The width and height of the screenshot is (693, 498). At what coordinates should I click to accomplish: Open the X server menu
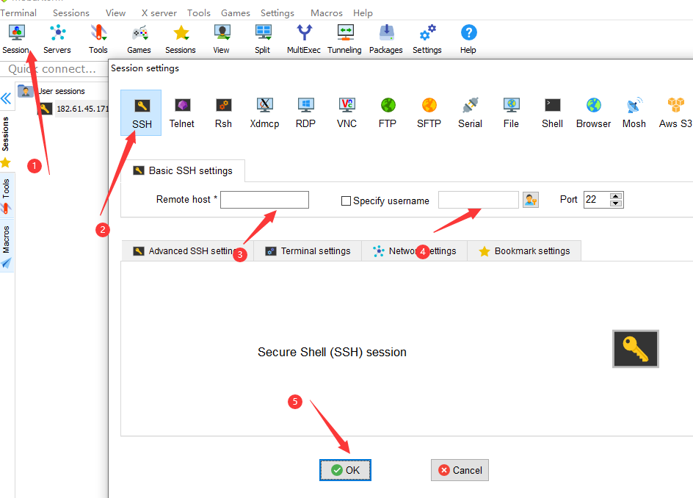click(x=159, y=12)
